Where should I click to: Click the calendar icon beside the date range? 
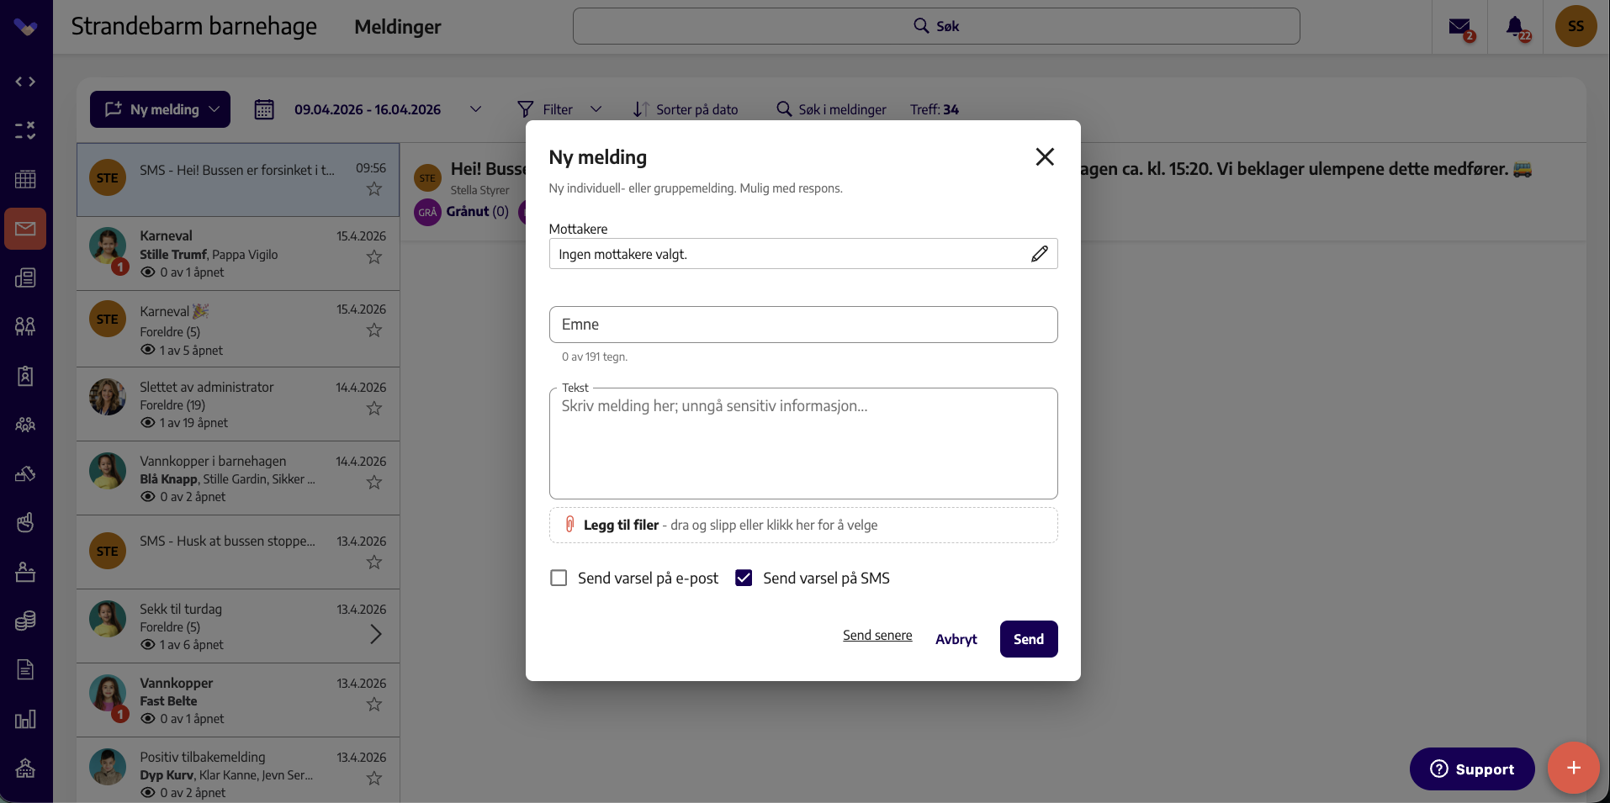click(x=264, y=109)
